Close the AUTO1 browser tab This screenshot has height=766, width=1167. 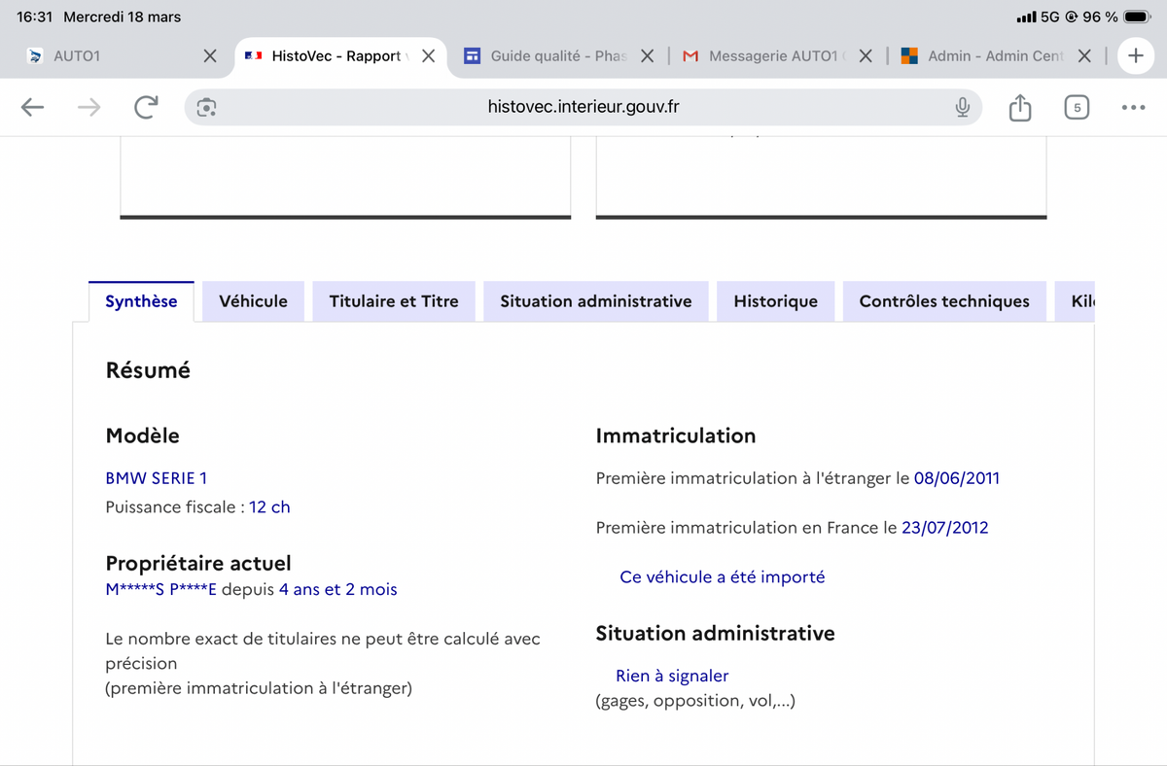click(210, 56)
